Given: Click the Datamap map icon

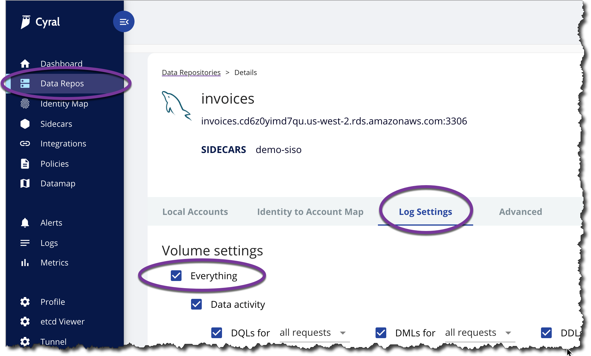Looking at the screenshot, I should [25, 183].
